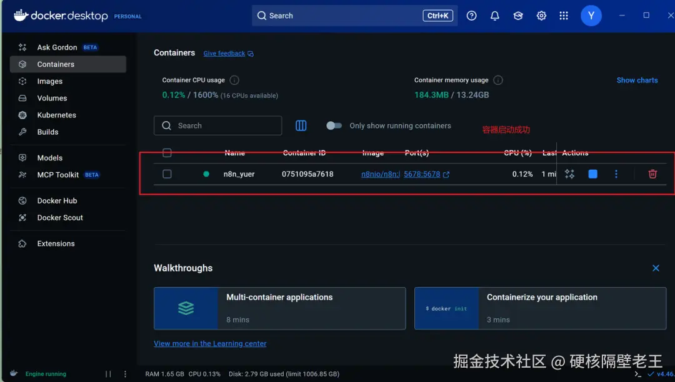
Task: Open notifications bell icon
Action: (494, 16)
